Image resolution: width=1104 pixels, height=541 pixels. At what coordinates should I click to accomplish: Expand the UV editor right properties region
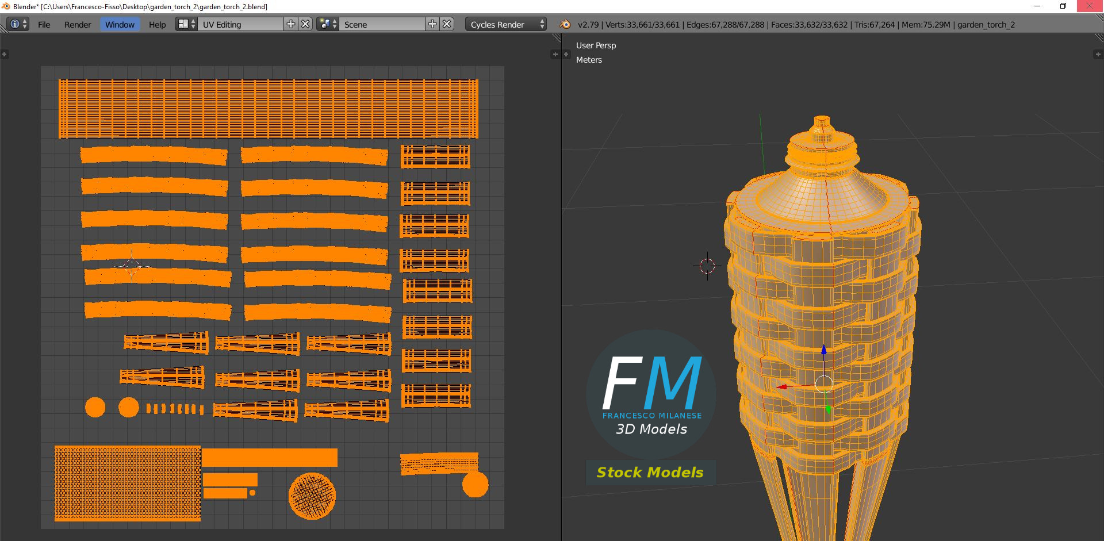click(555, 55)
